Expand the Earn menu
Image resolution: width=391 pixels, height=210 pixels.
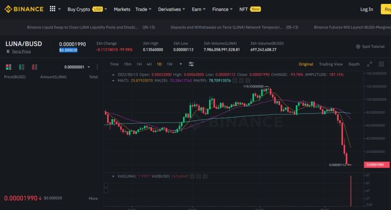point(198,9)
